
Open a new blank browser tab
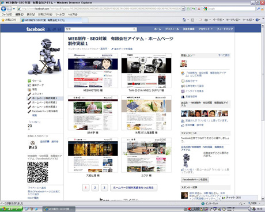click(x=85, y=20)
